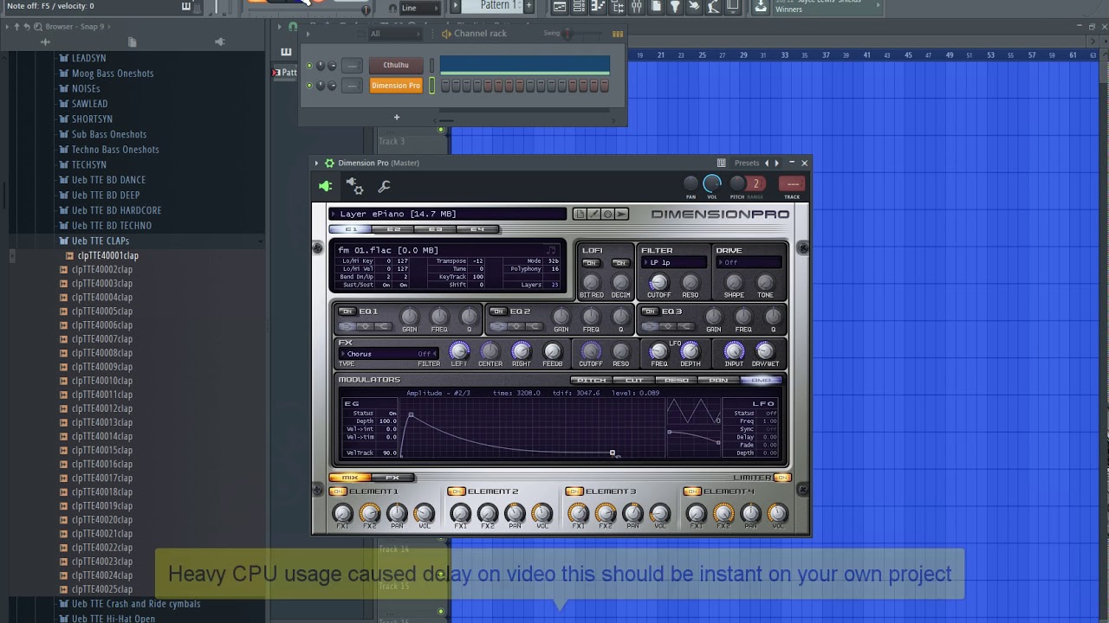
Task: Select EQ1 peak shape icon
Action: tap(365, 326)
